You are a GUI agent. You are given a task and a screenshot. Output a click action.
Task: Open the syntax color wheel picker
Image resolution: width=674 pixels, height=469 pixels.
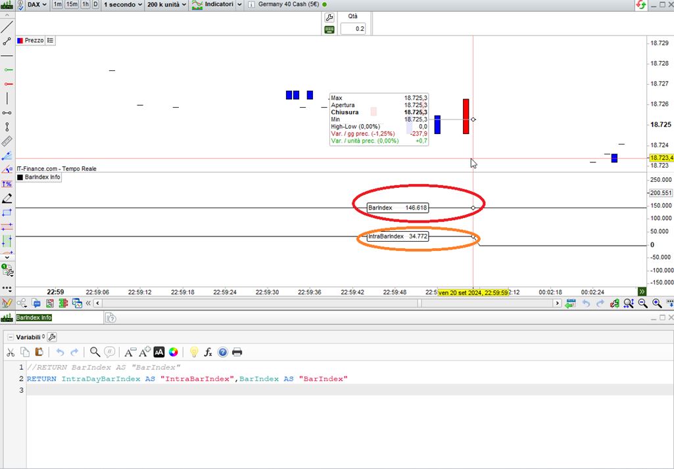point(173,353)
